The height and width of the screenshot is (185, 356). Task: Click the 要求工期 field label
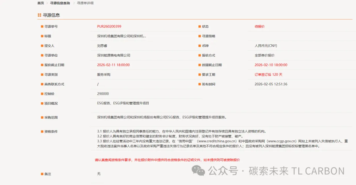tap(208, 74)
